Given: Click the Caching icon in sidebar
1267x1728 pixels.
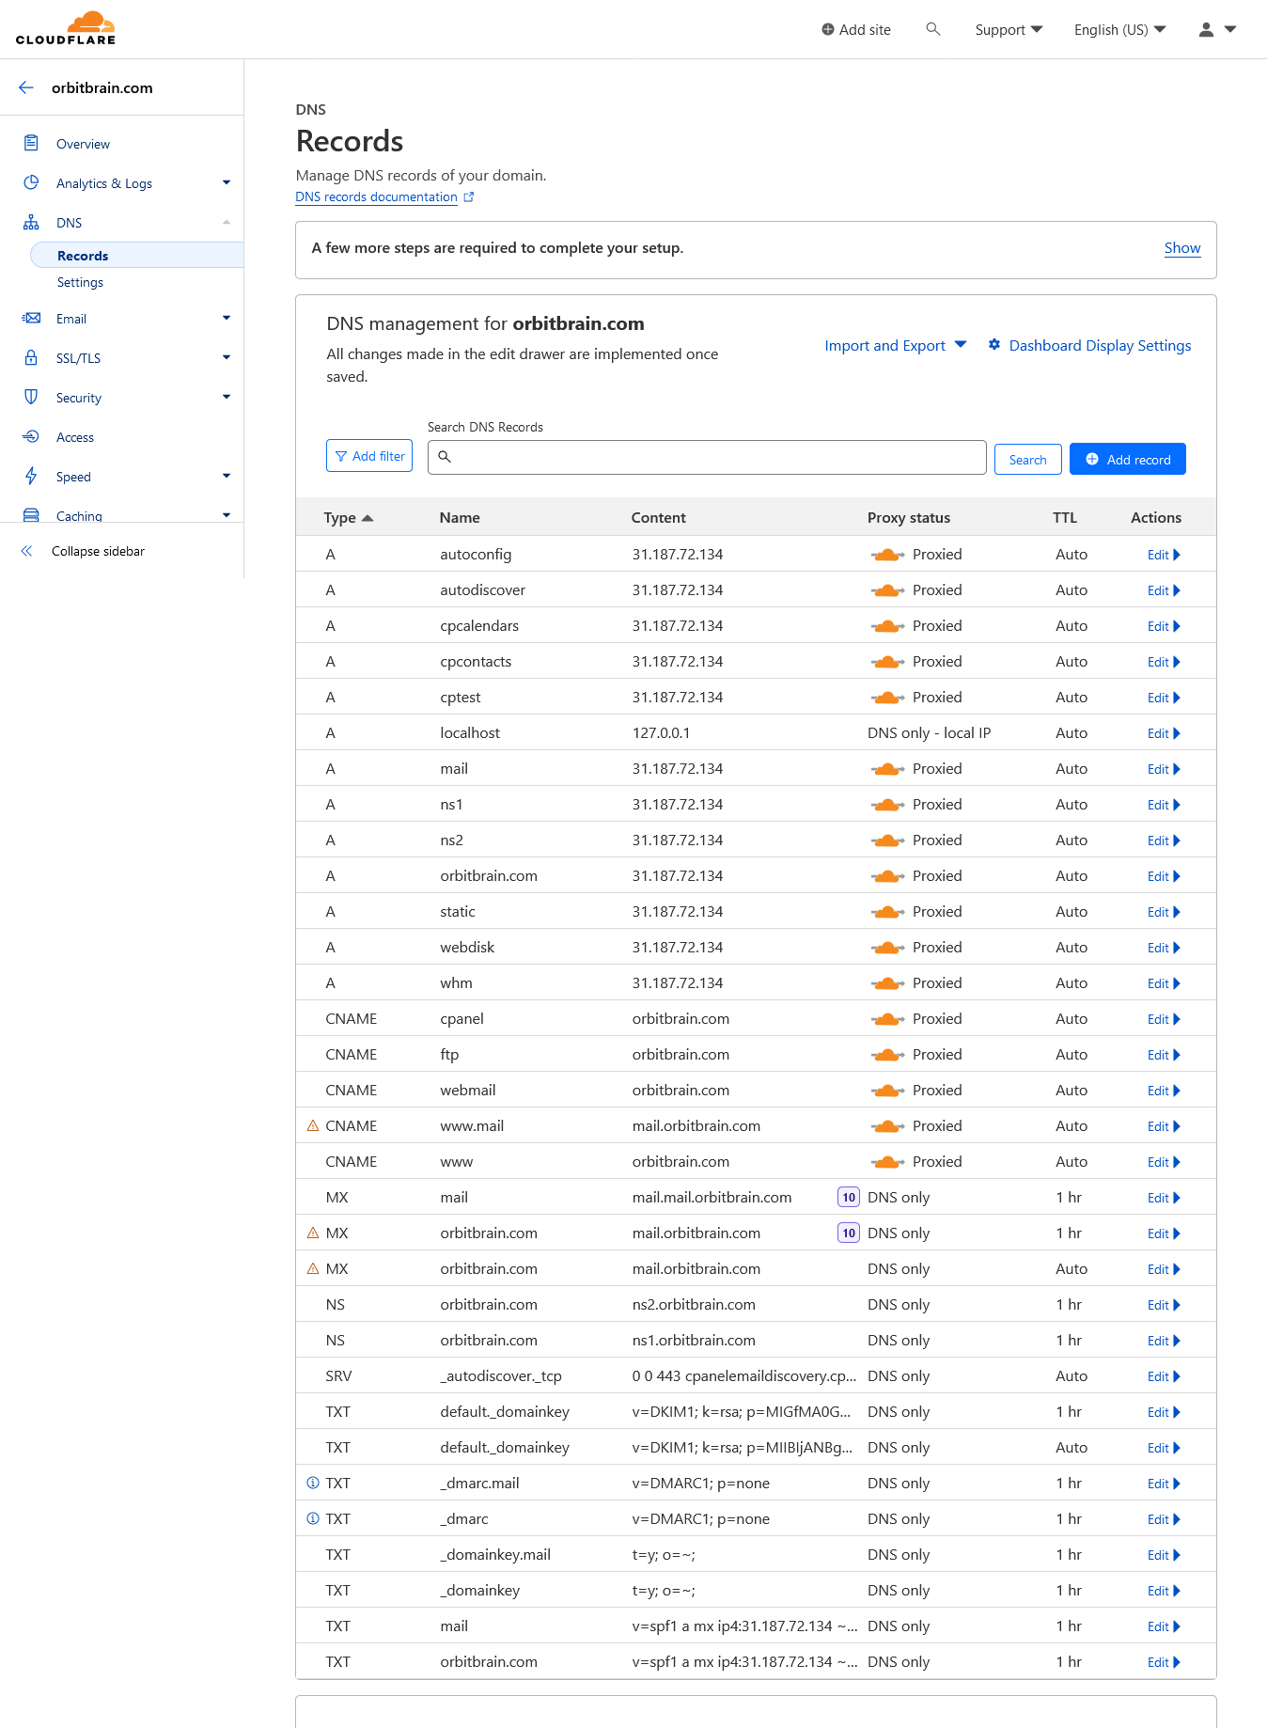Looking at the screenshot, I should (x=31, y=515).
